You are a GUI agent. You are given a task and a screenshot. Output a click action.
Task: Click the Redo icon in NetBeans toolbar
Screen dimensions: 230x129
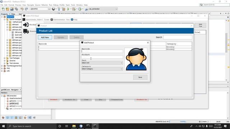pos(26,9)
